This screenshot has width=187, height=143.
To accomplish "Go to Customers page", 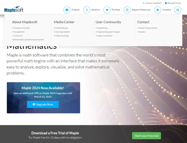I will [18, 36].
